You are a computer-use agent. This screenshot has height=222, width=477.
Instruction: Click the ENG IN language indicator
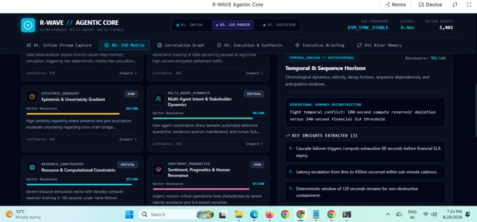coord(412,214)
